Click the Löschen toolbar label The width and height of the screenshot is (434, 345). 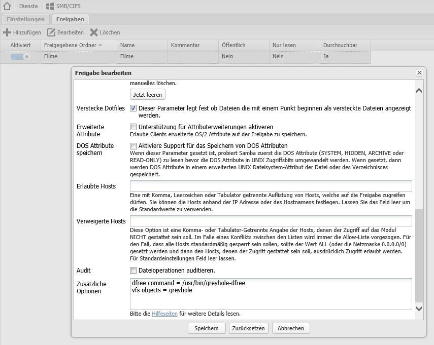click(x=110, y=32)
